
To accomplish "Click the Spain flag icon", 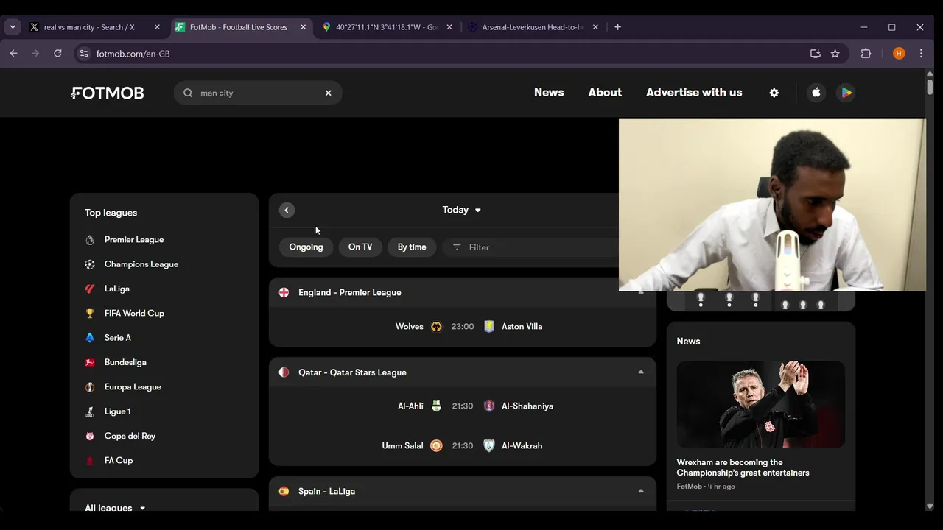I will [x=284, y=491].
